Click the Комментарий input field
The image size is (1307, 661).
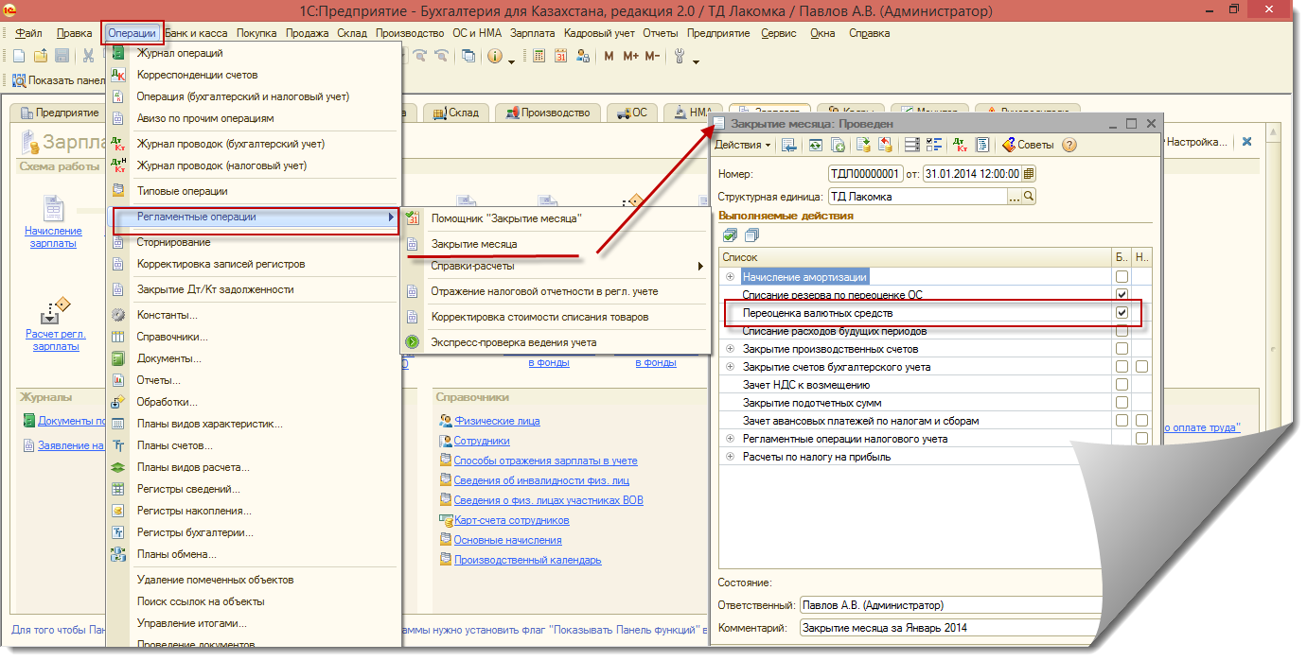tap(946, 627)
